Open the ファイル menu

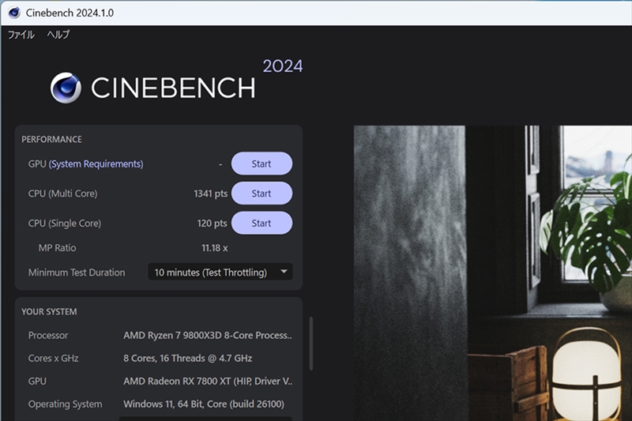point(21,35)
